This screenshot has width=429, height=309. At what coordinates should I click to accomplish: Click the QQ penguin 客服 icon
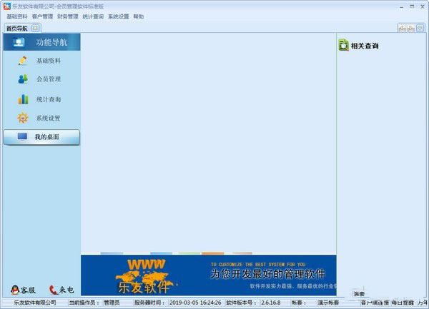[x=15, y=290]
